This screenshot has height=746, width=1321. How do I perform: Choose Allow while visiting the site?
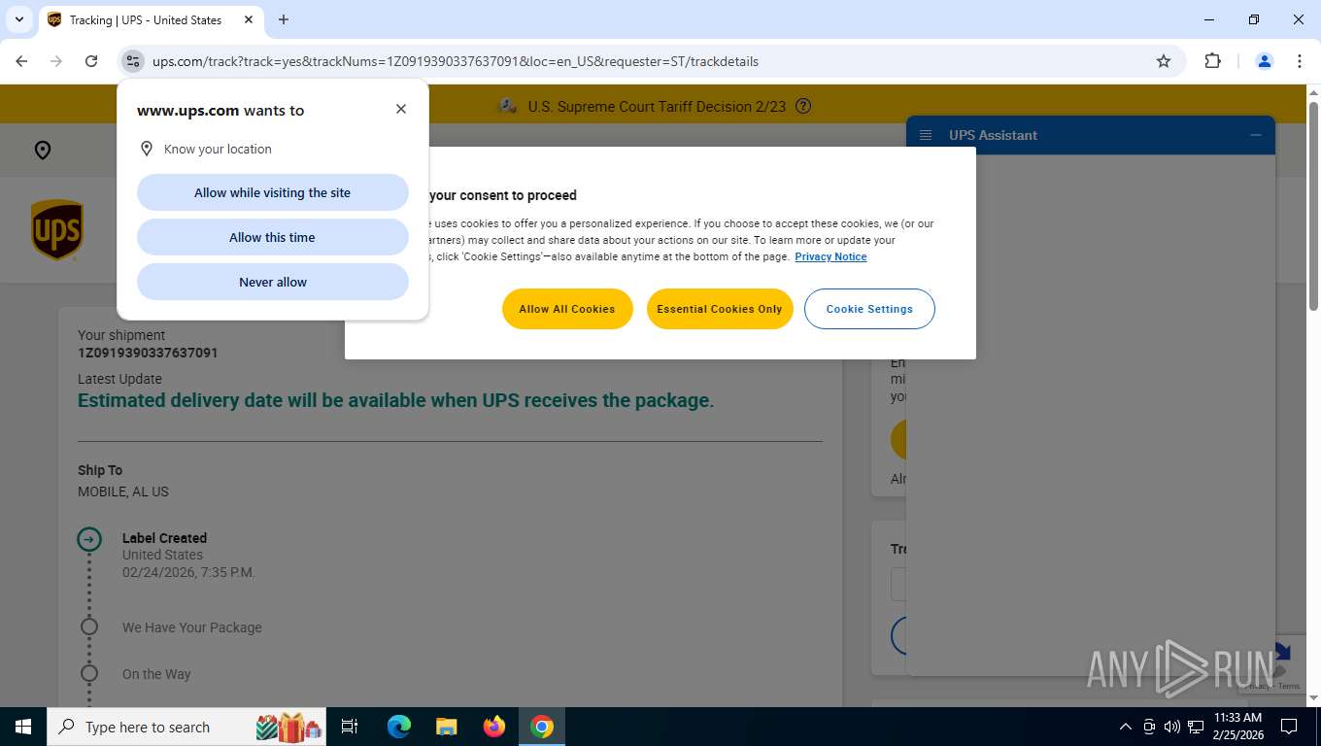(x=273, y=192)
